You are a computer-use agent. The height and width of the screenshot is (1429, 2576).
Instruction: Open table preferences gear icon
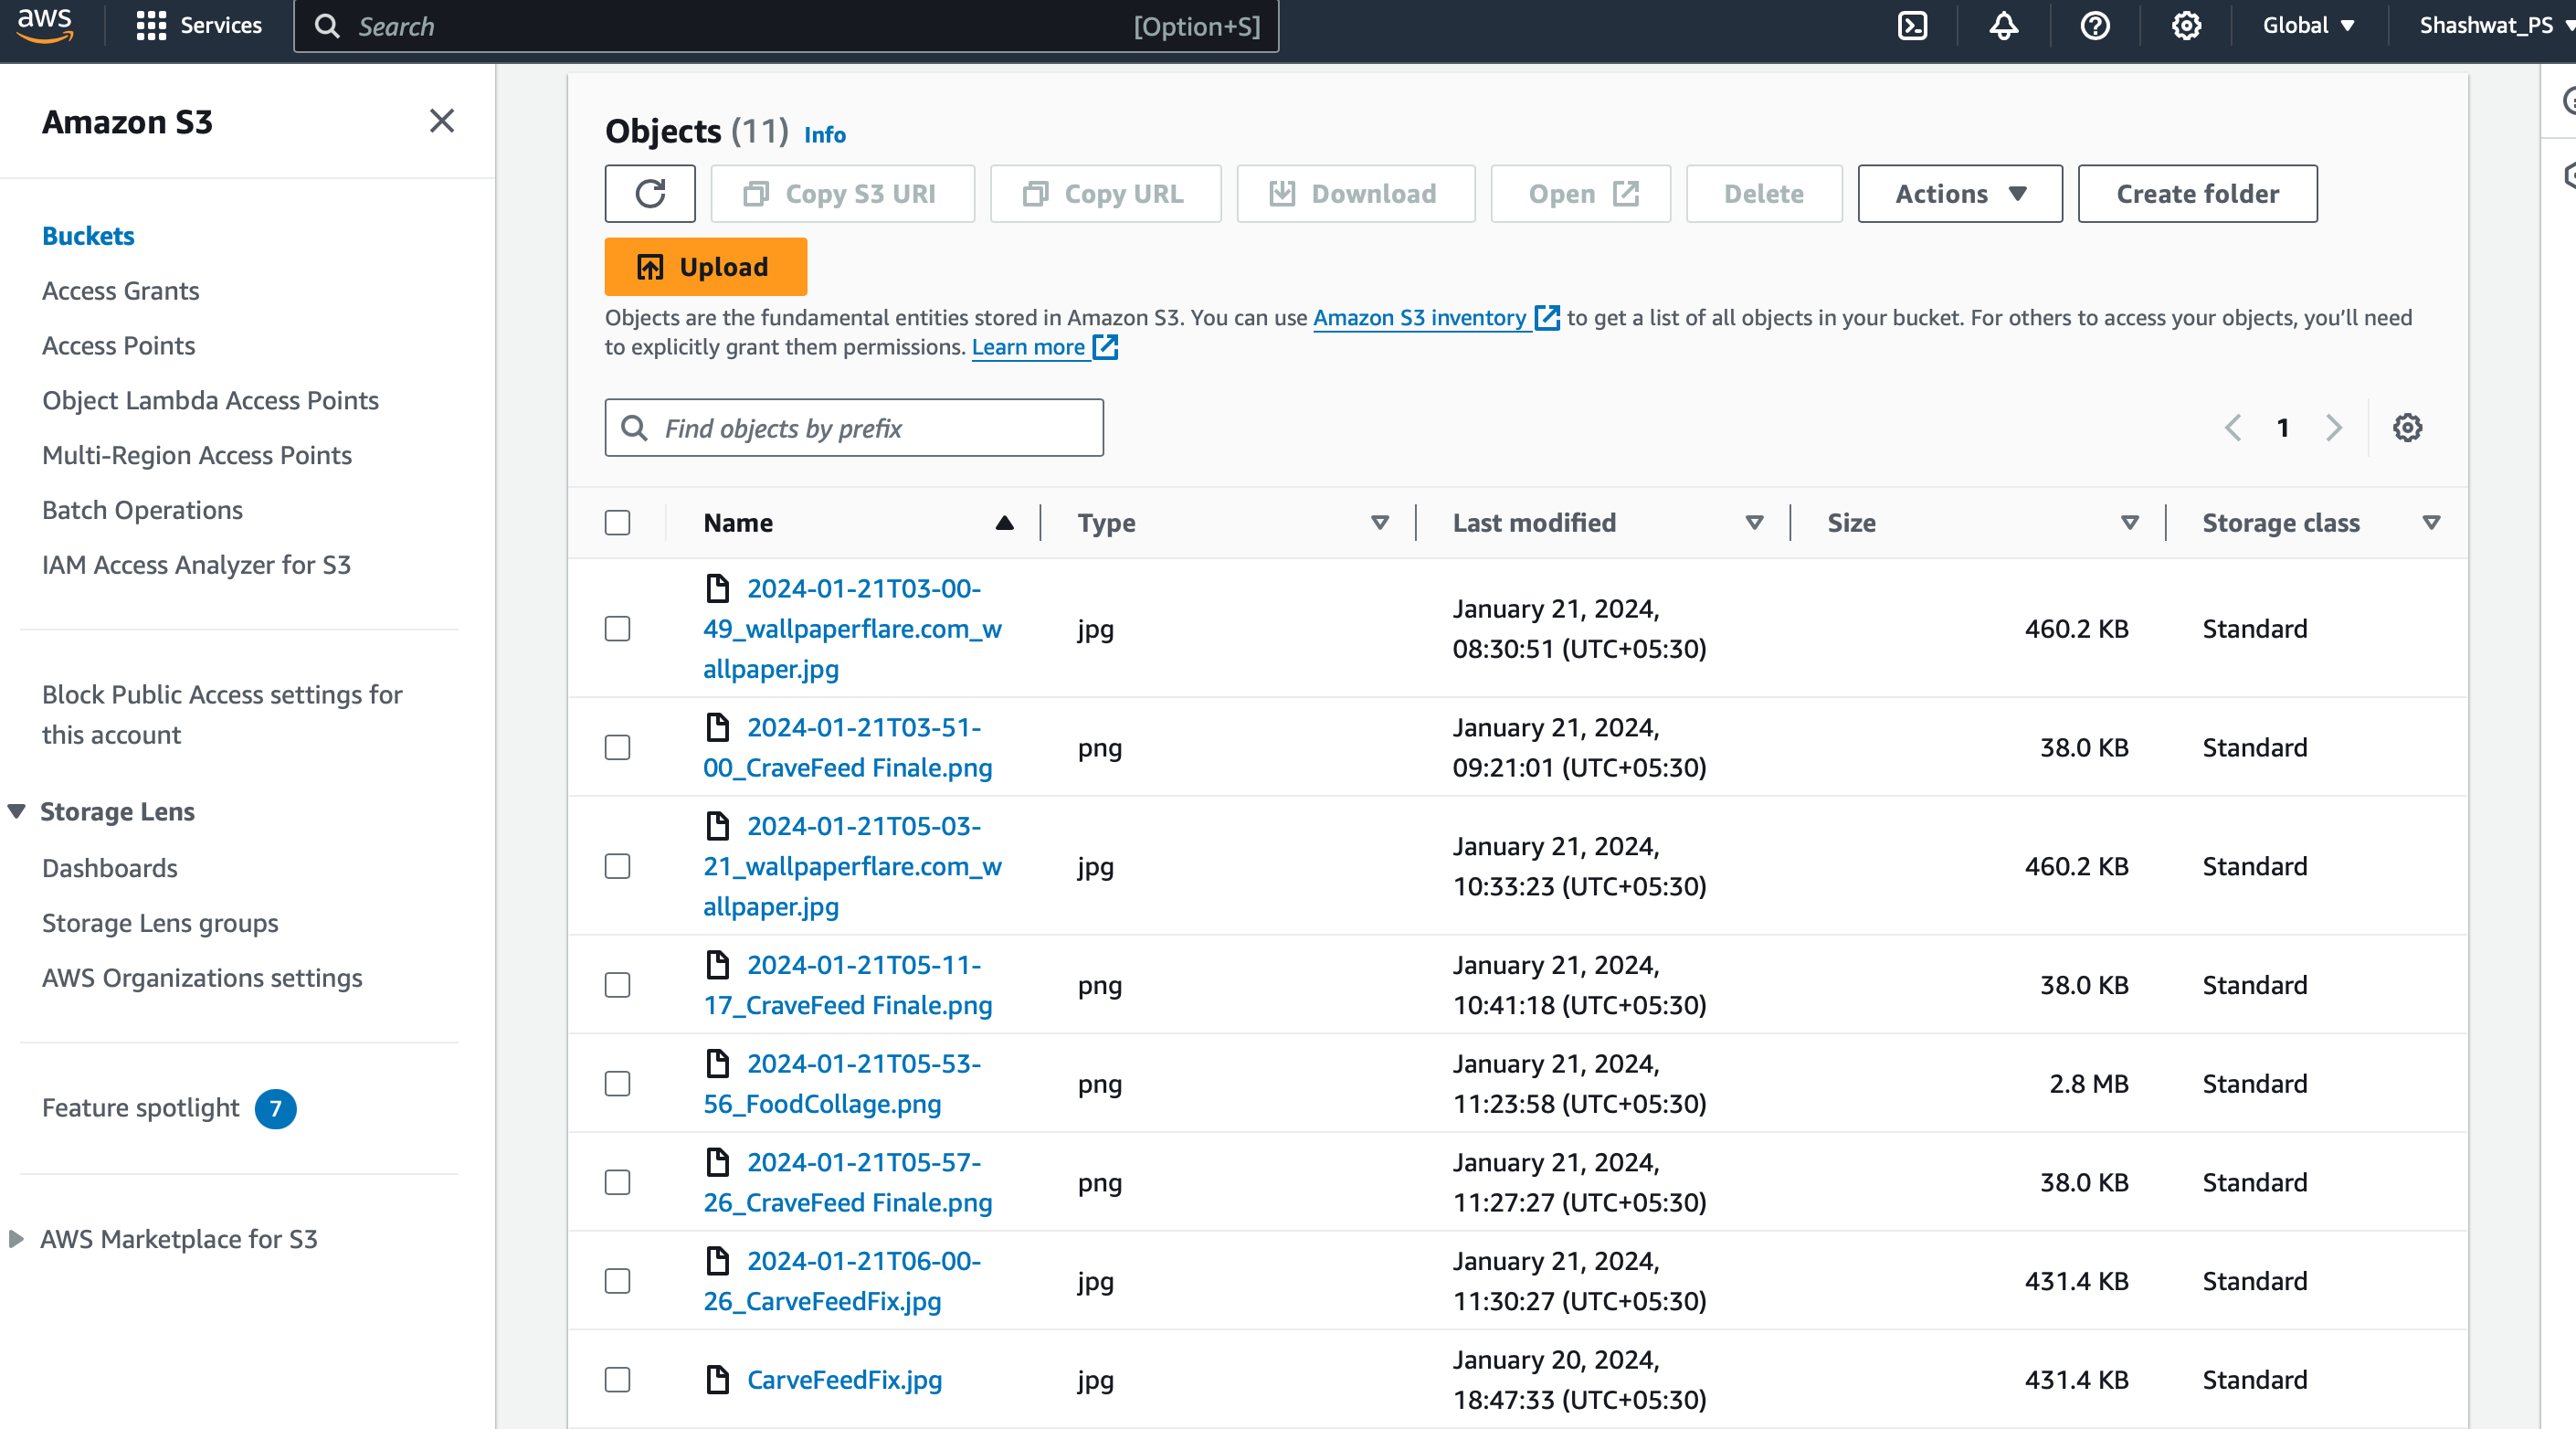pyautogui.click(x=2407, y=428)
